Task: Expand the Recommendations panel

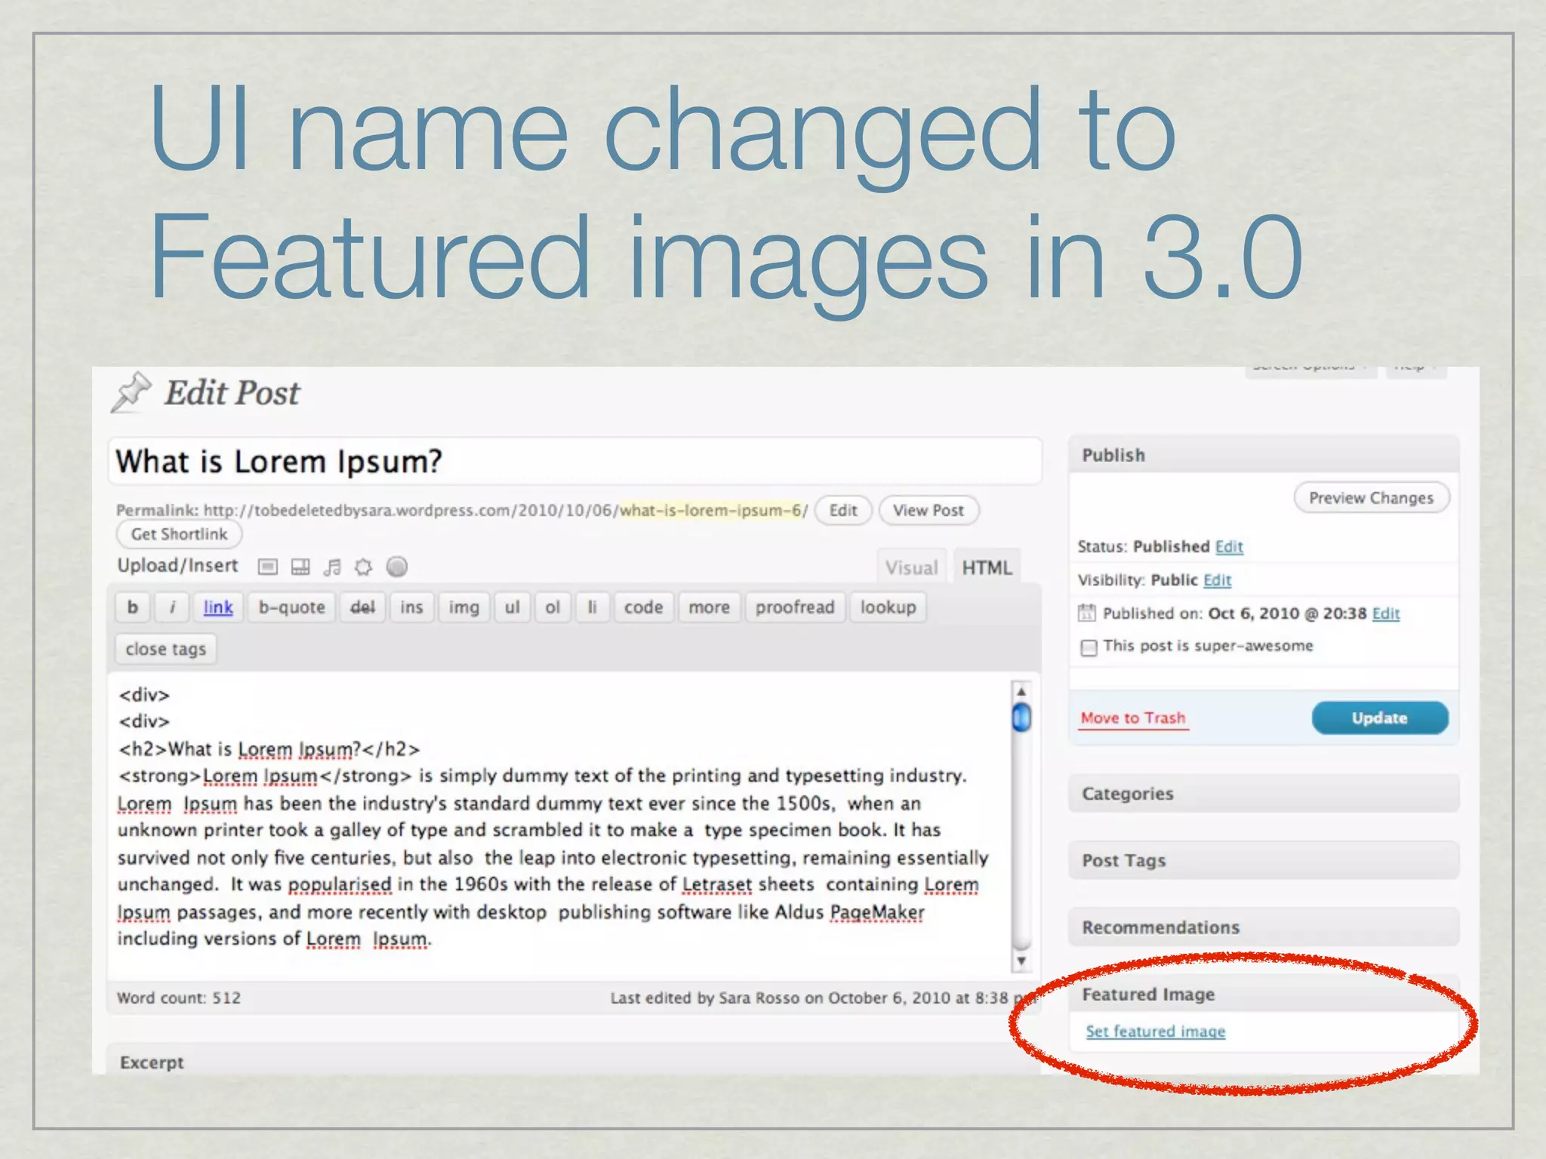Action: (x=1263, y=927)
